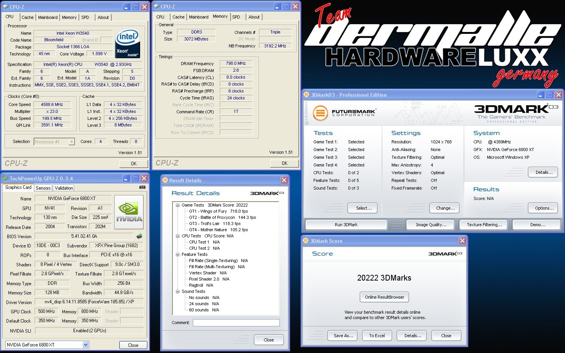Image resolution: width=565 pixels, height=353 pixels.
Task: Click Options button under Results
Action: [x=543, y=208]
